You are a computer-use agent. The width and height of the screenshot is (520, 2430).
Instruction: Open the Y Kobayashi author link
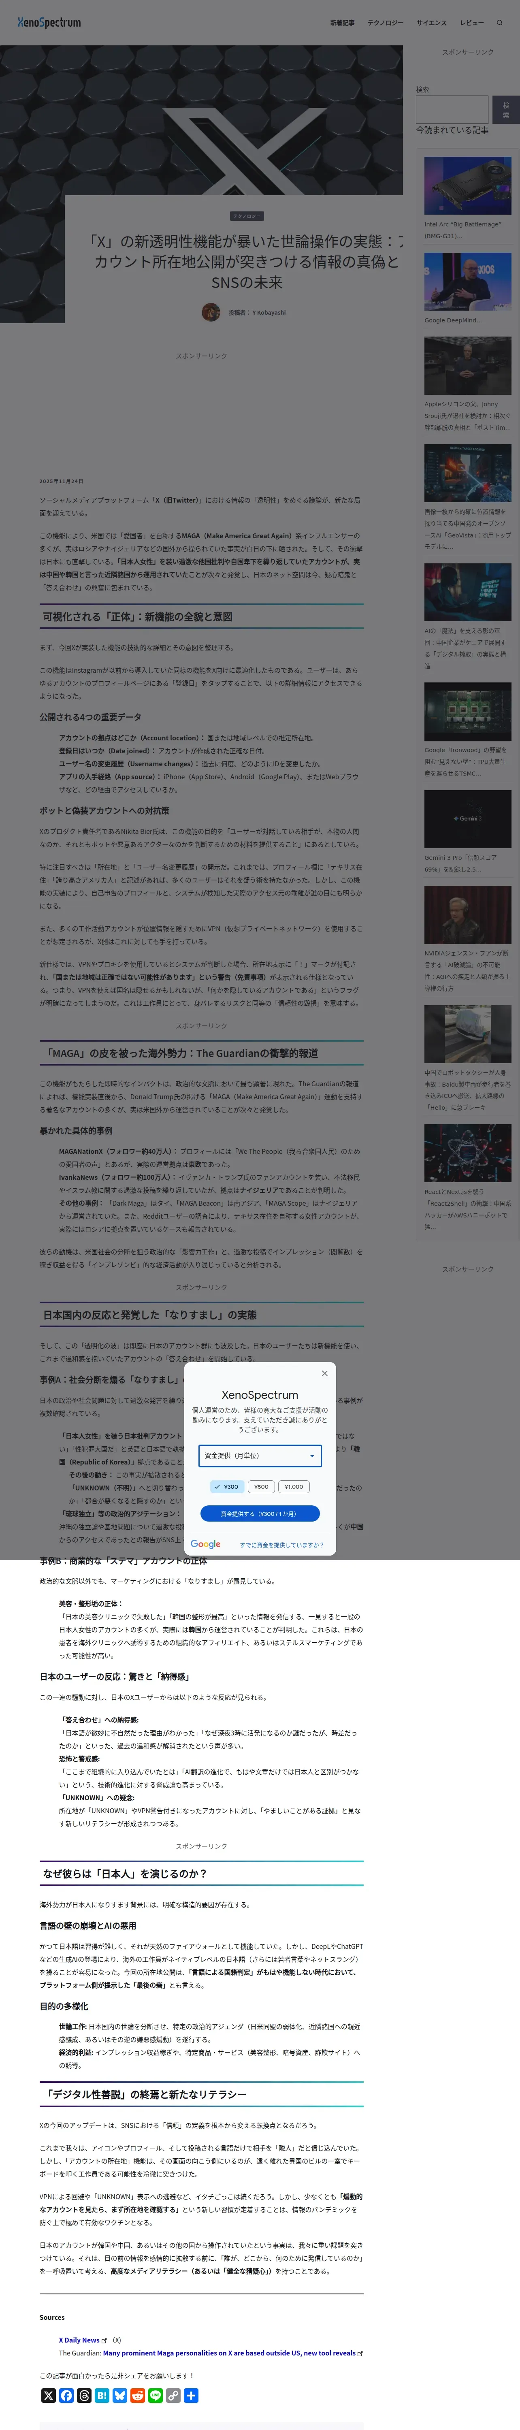click(269, 312)
